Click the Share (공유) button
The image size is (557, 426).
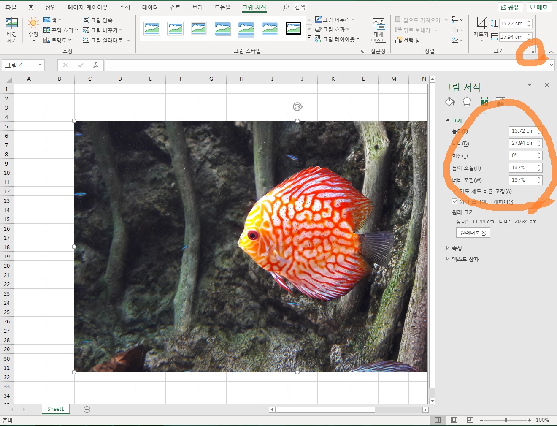[511, 7]
